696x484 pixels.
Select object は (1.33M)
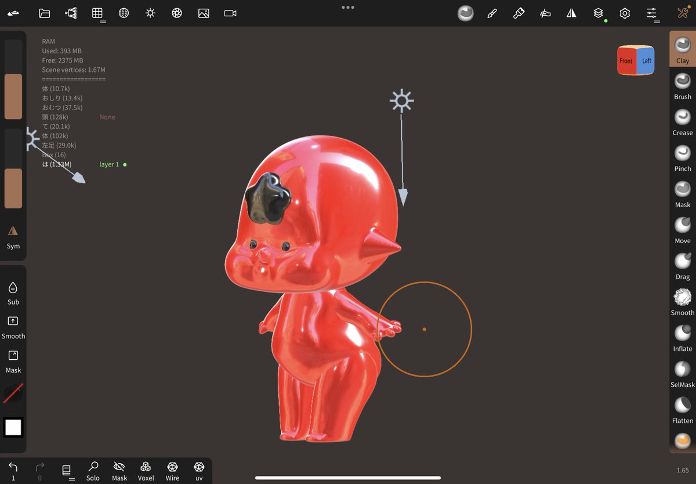(57, 164)
